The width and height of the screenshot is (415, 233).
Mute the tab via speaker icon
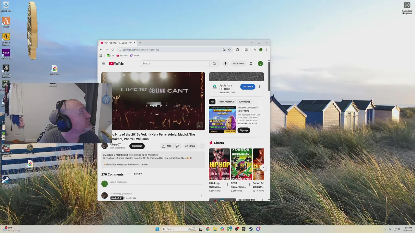130,43
